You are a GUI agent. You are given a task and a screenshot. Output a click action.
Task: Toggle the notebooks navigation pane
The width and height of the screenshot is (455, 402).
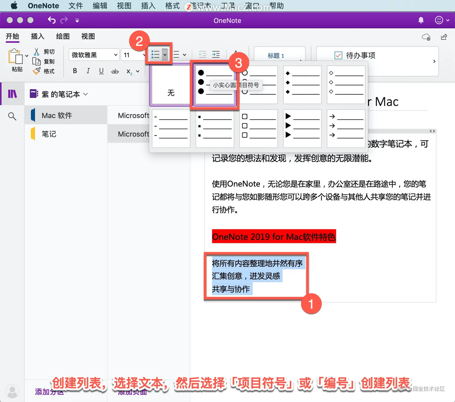click(12, 94)
